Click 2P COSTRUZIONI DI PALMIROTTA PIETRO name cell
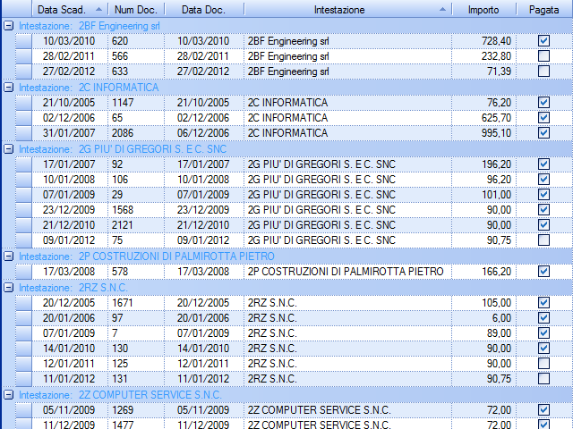 347,272
